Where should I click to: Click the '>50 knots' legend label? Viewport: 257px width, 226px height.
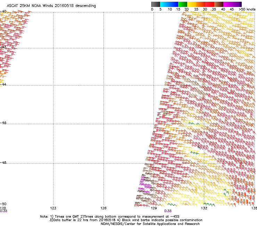pyautogui.click(x=247, y=9)
